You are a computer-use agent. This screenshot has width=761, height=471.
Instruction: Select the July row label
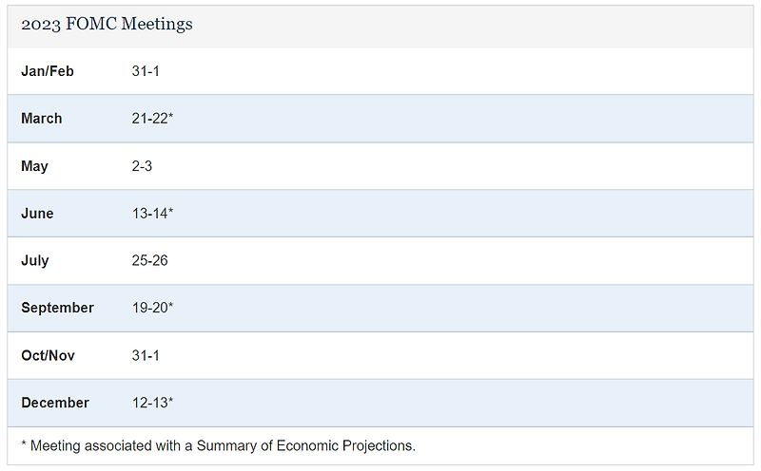[35, 260]
